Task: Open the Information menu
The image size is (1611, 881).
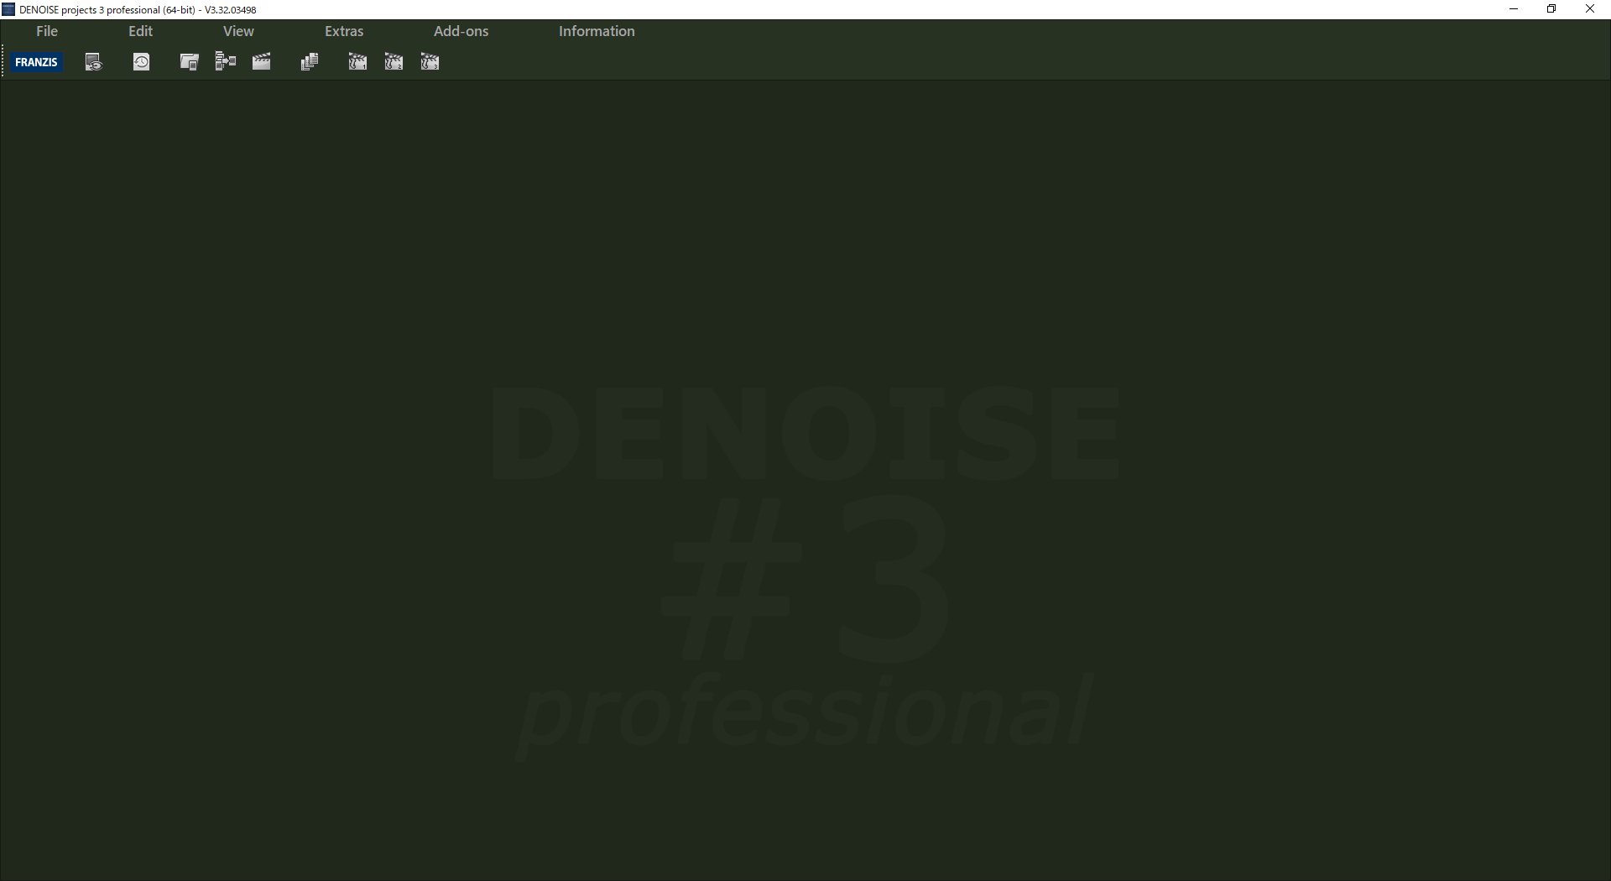Action: coord(597,31)
